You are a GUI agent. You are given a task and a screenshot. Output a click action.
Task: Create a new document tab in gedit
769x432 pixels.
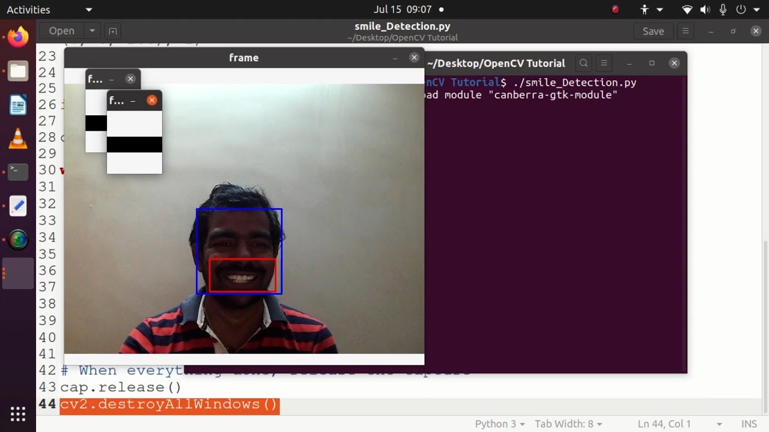click(112, 31)
